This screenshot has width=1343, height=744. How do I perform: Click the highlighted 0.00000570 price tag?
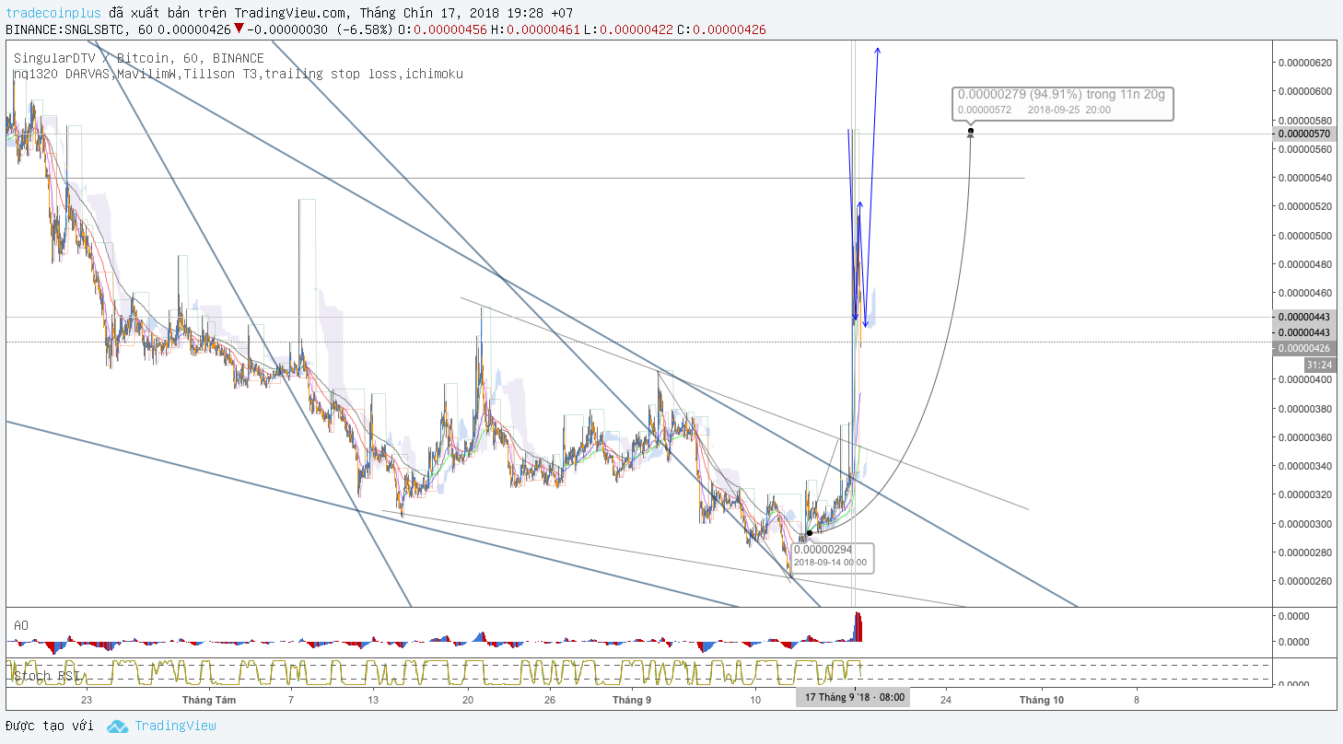[x=1305, y=134]
